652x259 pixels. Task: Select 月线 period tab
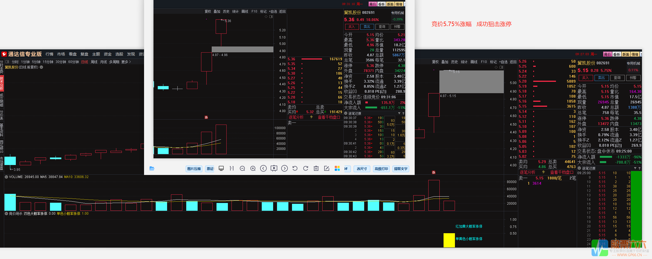point(104,62)
